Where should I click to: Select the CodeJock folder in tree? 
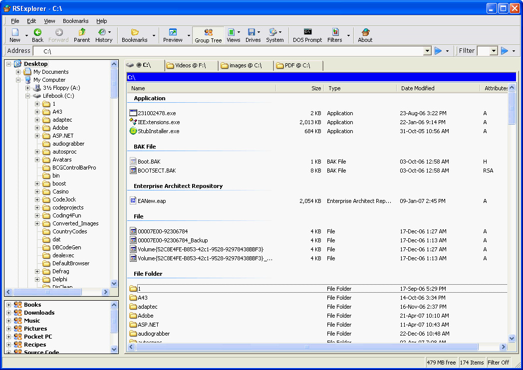64,199
